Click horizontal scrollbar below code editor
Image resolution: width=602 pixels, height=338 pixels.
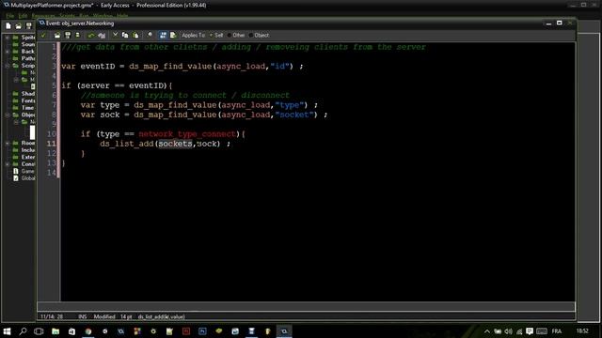pyautogui.click(x=306, y=306)
